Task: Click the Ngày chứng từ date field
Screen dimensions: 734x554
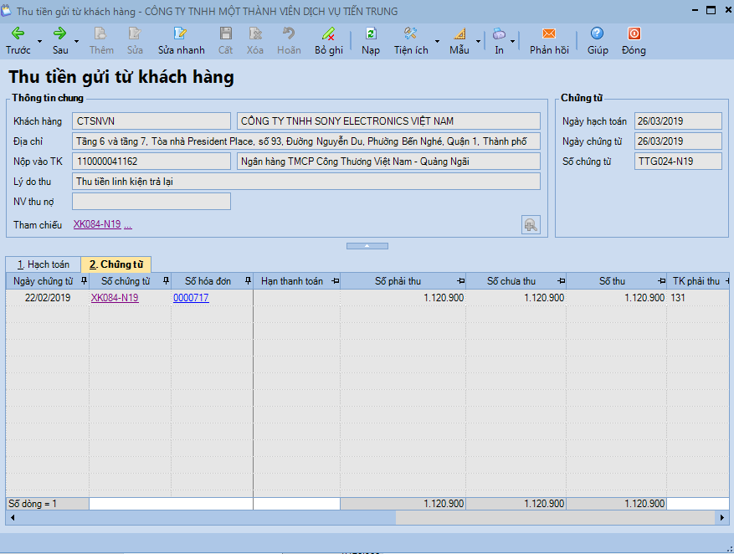Action: tap(678, 141)
